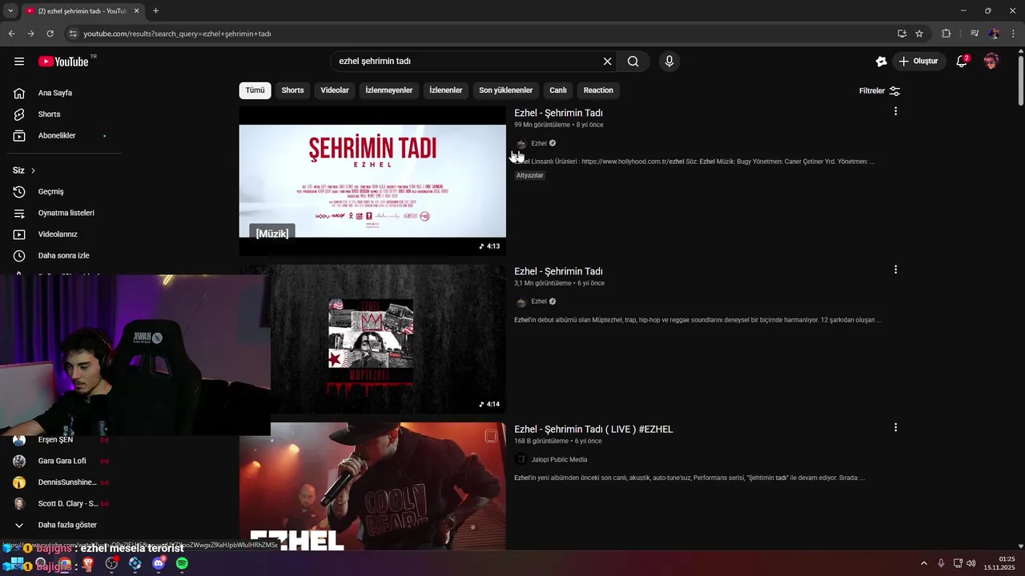Image resolution: width=1025 pixels, height=576 pixels.
Task: Open the Chrome tab search dropdown
Action: tap(10, 10)
